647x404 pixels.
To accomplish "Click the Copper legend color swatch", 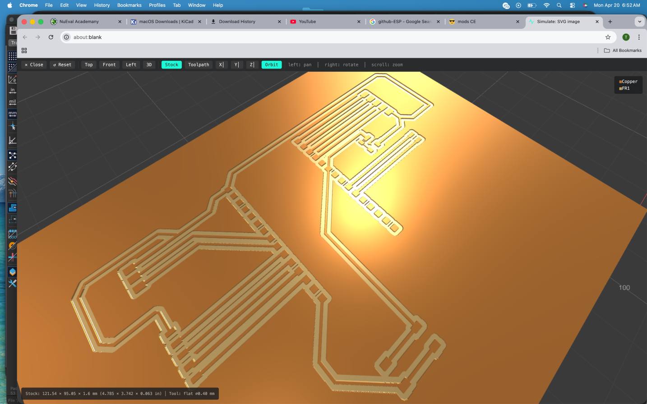I will pos(620,82).
